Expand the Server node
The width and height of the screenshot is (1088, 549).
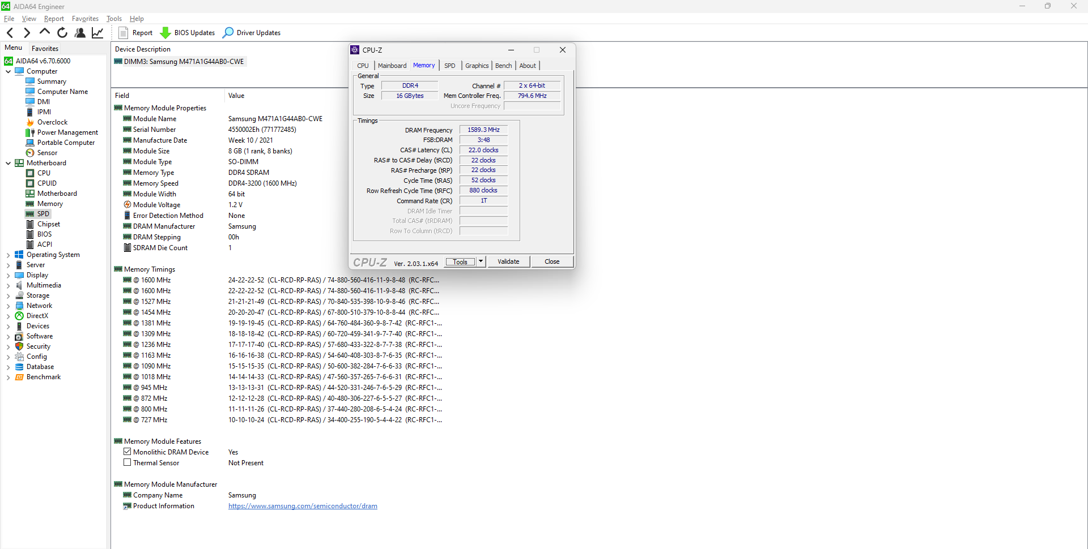click(8, 265)
